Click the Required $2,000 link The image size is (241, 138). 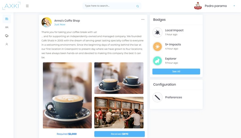point(67,134)
